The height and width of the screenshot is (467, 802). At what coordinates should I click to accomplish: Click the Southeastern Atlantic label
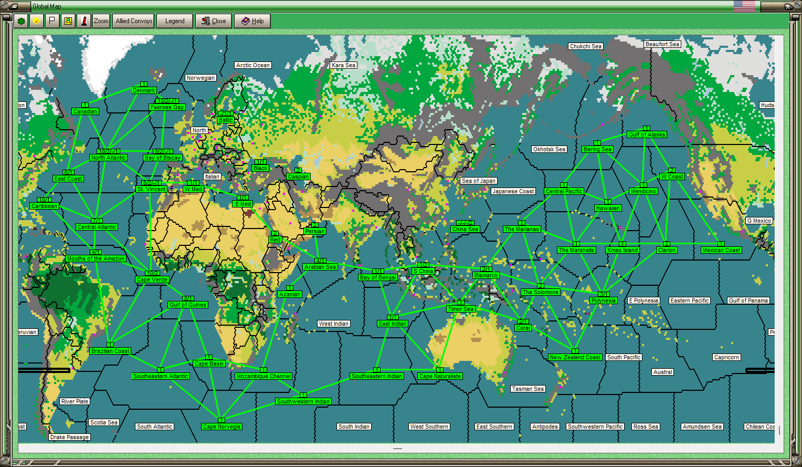click(x=161, y=376)
